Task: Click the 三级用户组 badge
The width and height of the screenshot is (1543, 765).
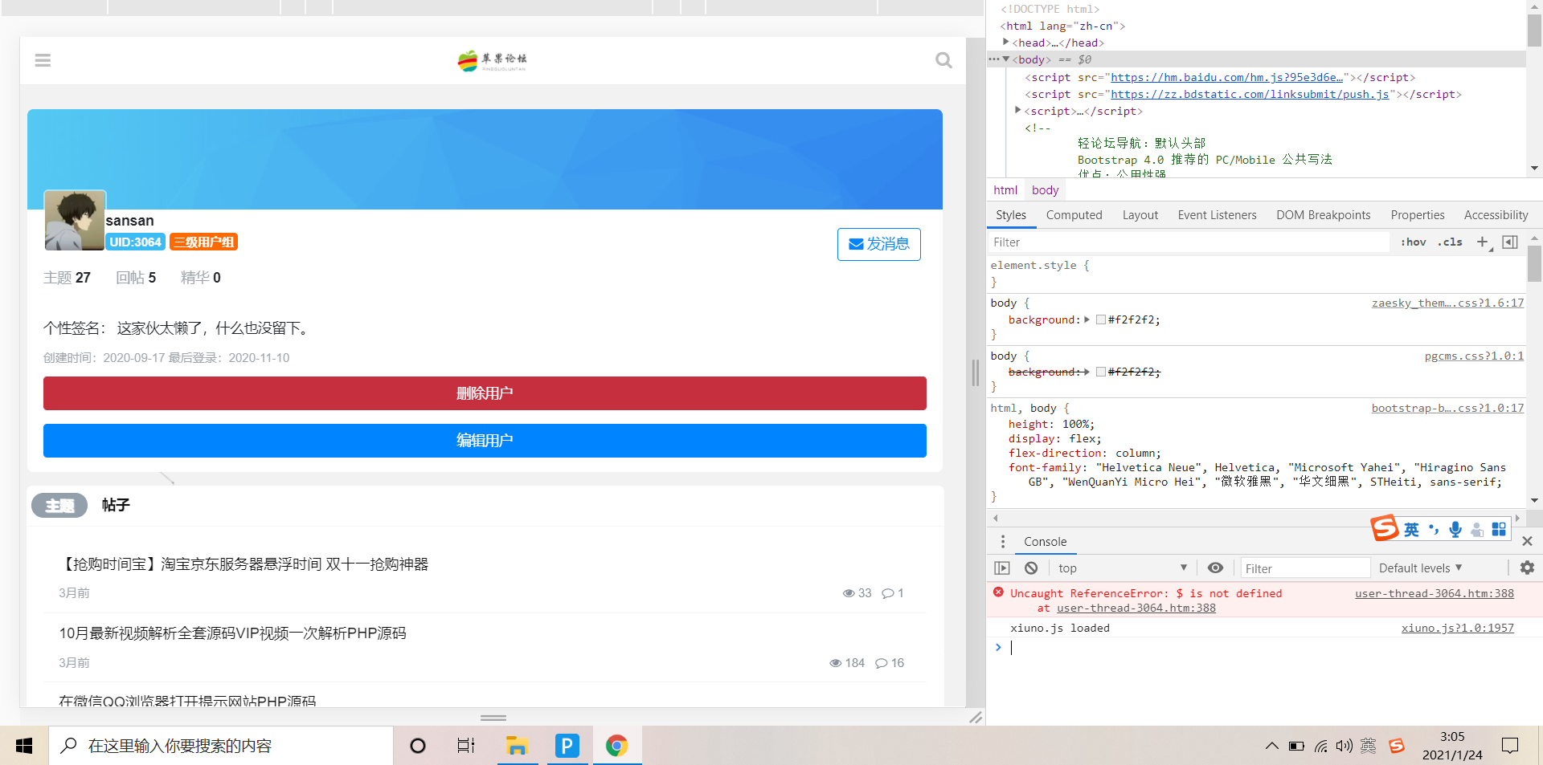Action: pos(204,242)
